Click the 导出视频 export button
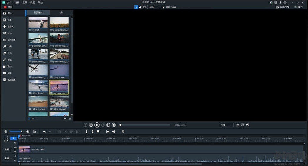Viewport: 308px width, 166px height. coord(283,7)
